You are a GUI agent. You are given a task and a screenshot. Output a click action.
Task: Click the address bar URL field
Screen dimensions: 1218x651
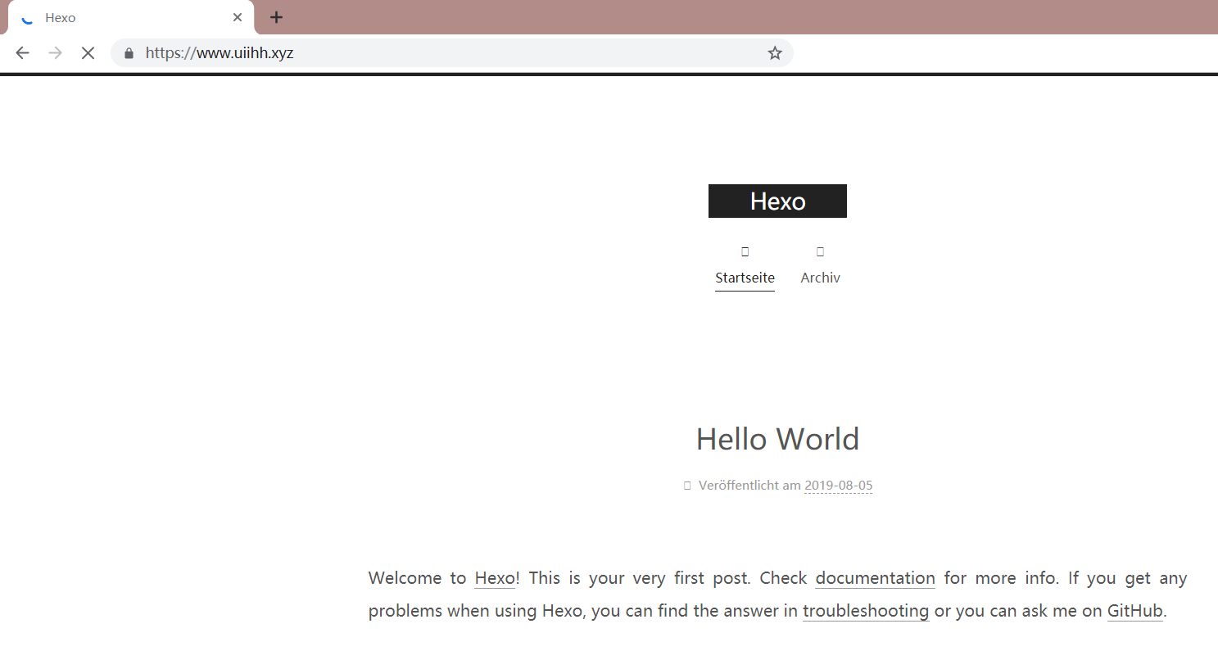pyautogui.click(x=451, y=53)
